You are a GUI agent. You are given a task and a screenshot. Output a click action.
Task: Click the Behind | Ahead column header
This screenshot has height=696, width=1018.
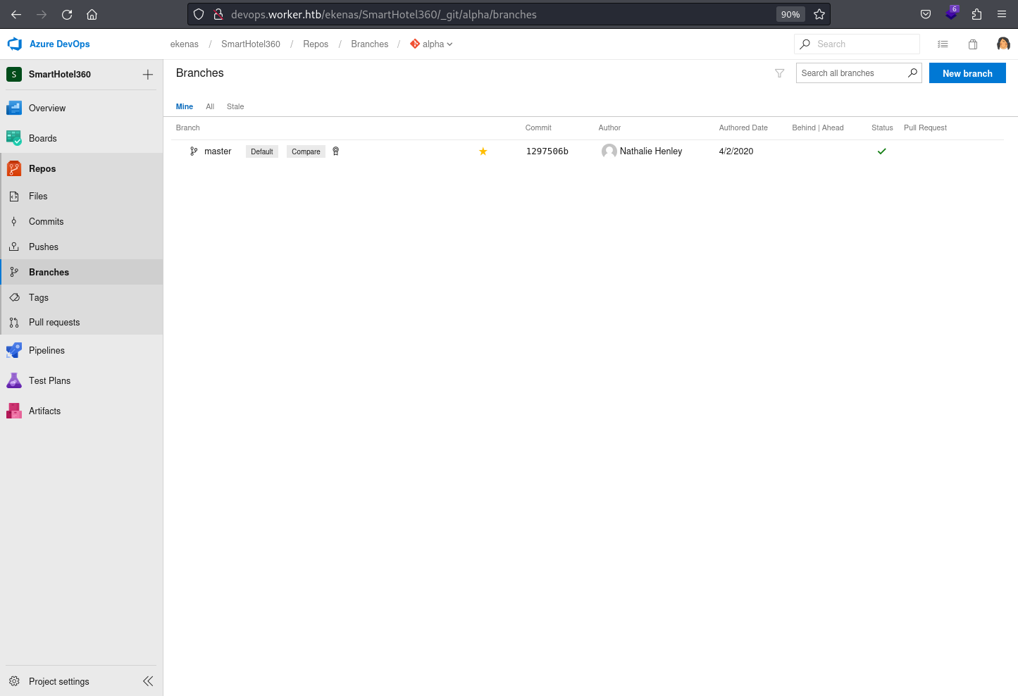click(x=818, y=128)
